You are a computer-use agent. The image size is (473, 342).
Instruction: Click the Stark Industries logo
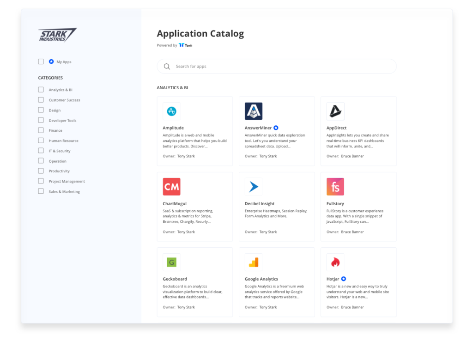[x=57, y=35]
